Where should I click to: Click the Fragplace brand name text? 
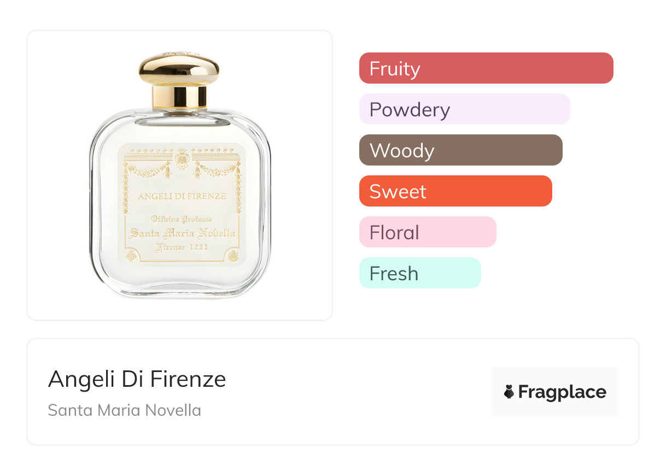(x=562, y=392)
